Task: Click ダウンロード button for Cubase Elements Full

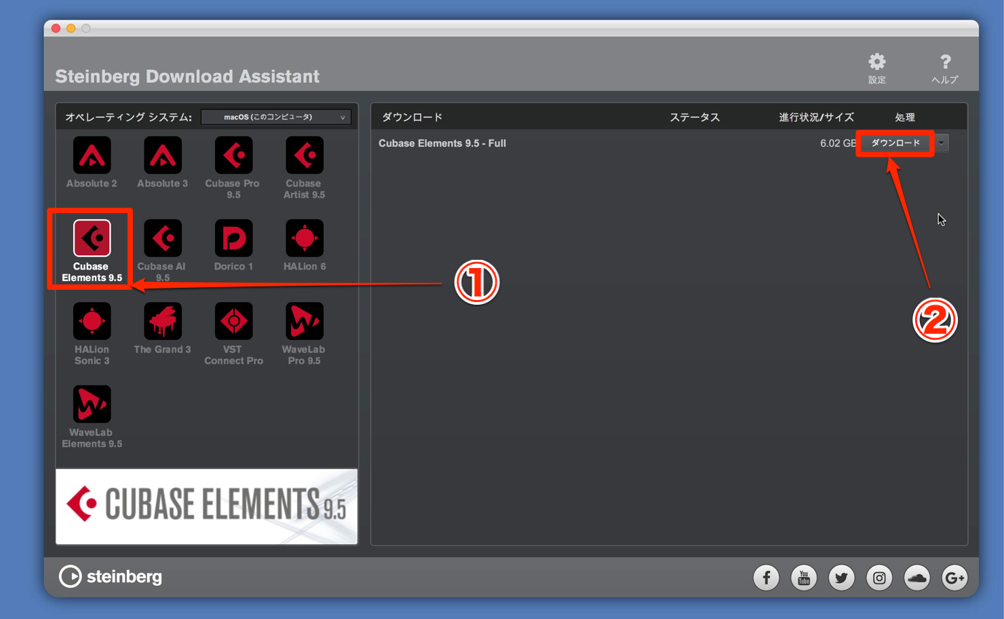Action: pyautogui.click(x=895, y=143)
